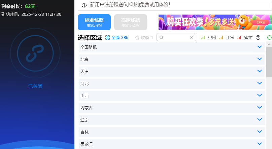Click the grid icon beside 全部

point(108,38)
